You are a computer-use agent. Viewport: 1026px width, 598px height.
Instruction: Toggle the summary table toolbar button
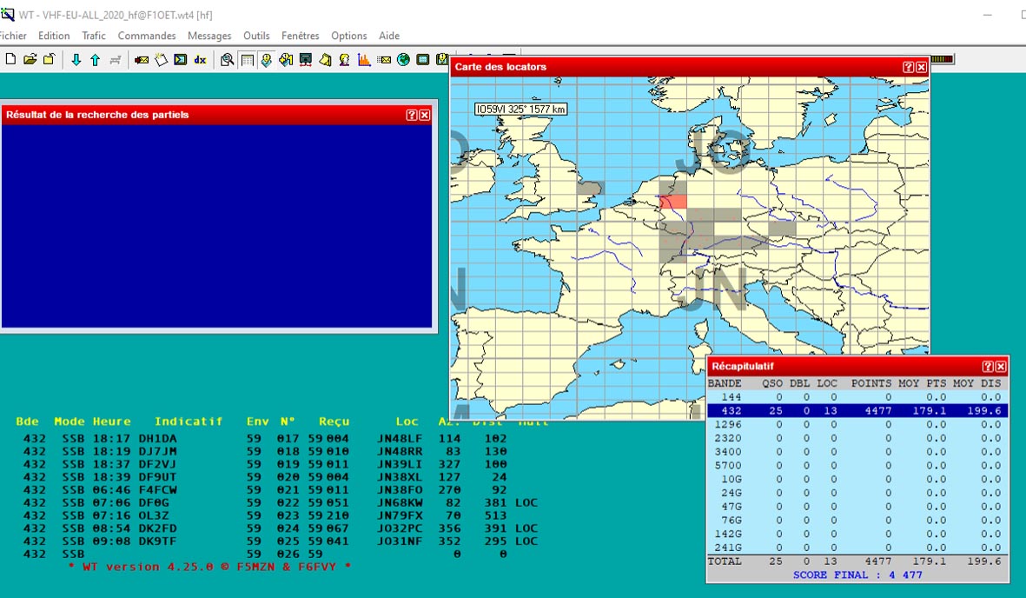247,60
